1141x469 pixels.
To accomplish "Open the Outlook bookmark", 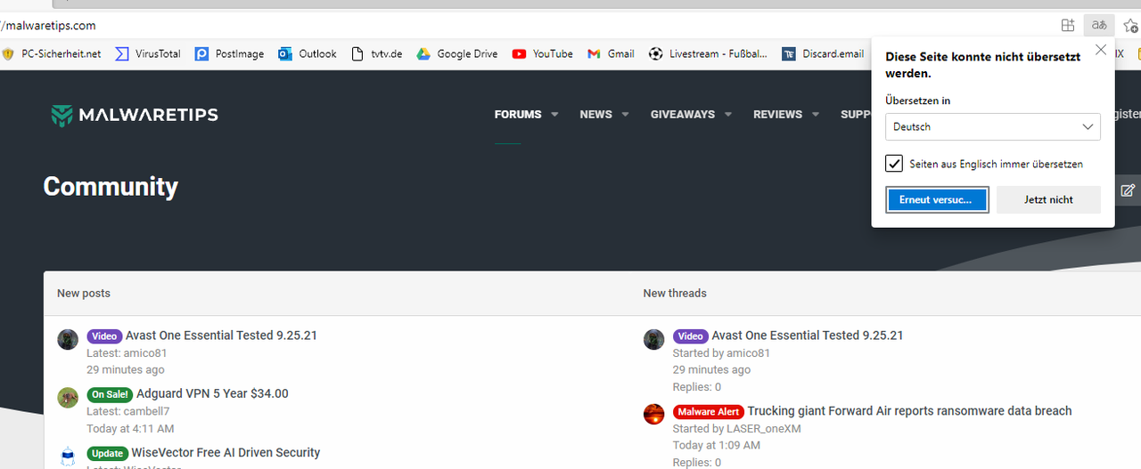I will point(308,53).
